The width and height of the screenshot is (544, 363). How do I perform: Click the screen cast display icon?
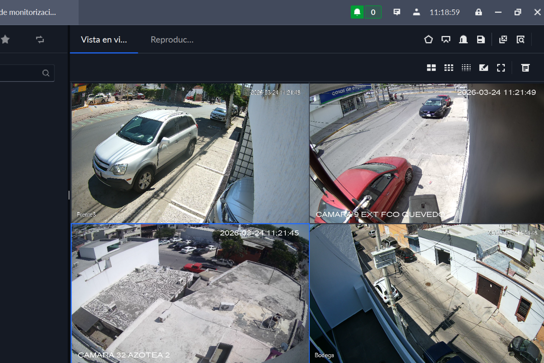[x=446, y=39]
